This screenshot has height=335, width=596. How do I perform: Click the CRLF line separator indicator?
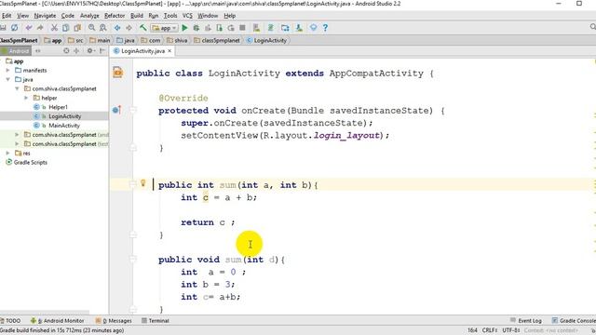click(x=490, y=330)
